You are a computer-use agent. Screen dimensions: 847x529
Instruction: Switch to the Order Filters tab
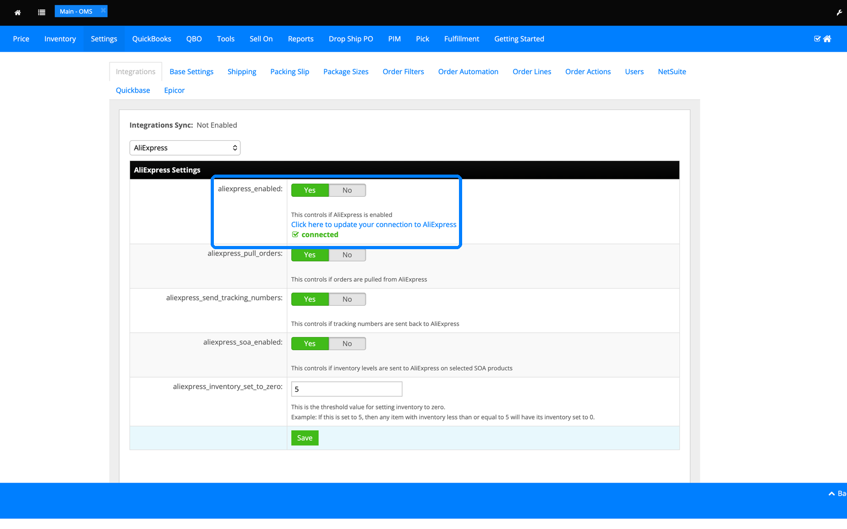[403, 71]
